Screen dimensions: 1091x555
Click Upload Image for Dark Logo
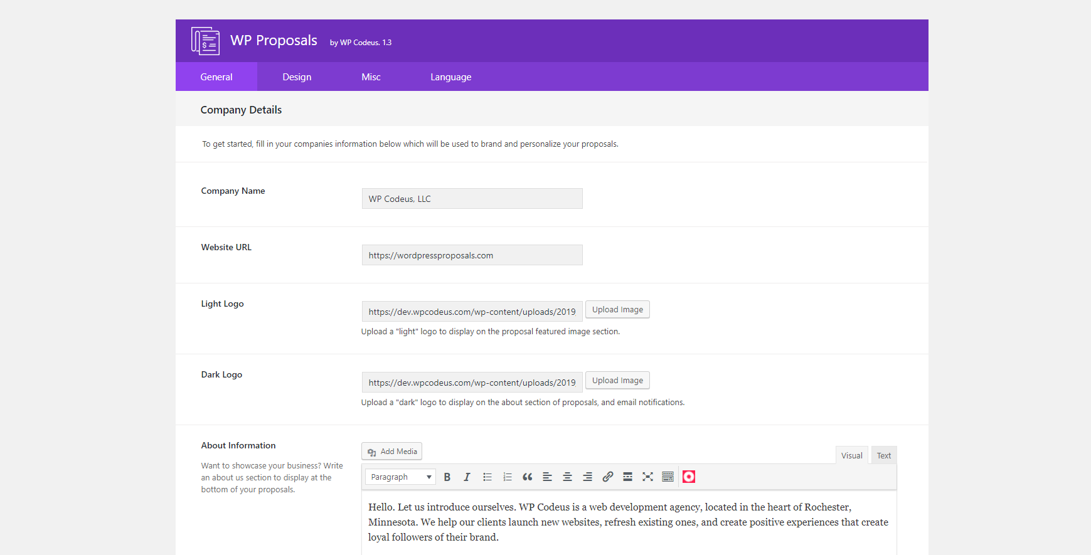(617, 381)
